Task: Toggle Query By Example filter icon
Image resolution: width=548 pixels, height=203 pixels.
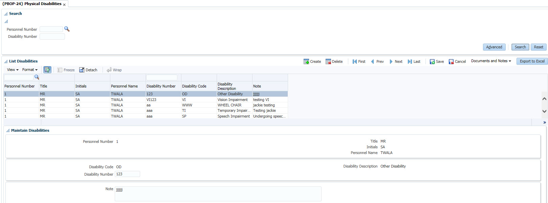Action: pyautogui.click(x=47, y=70)
